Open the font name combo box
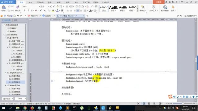Viewport: 198px width, 111px height. tap(31, 6)
